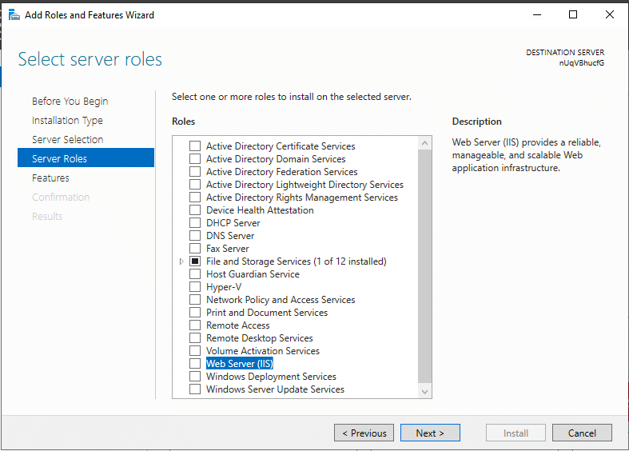629x451 pixels.
Task: Cancel the wizard
Action: click(582, 433)
